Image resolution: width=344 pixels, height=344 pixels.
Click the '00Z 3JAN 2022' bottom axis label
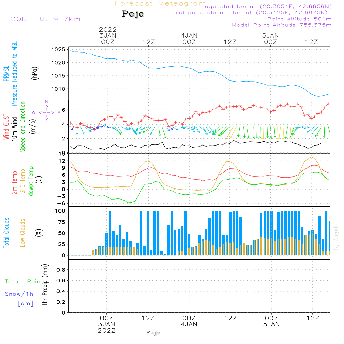pyautogui.click(x=107, y=324)
